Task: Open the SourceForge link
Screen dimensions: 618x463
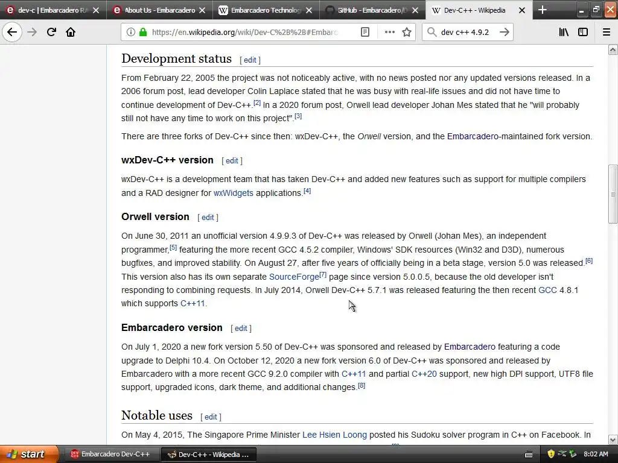Action: 294,277
